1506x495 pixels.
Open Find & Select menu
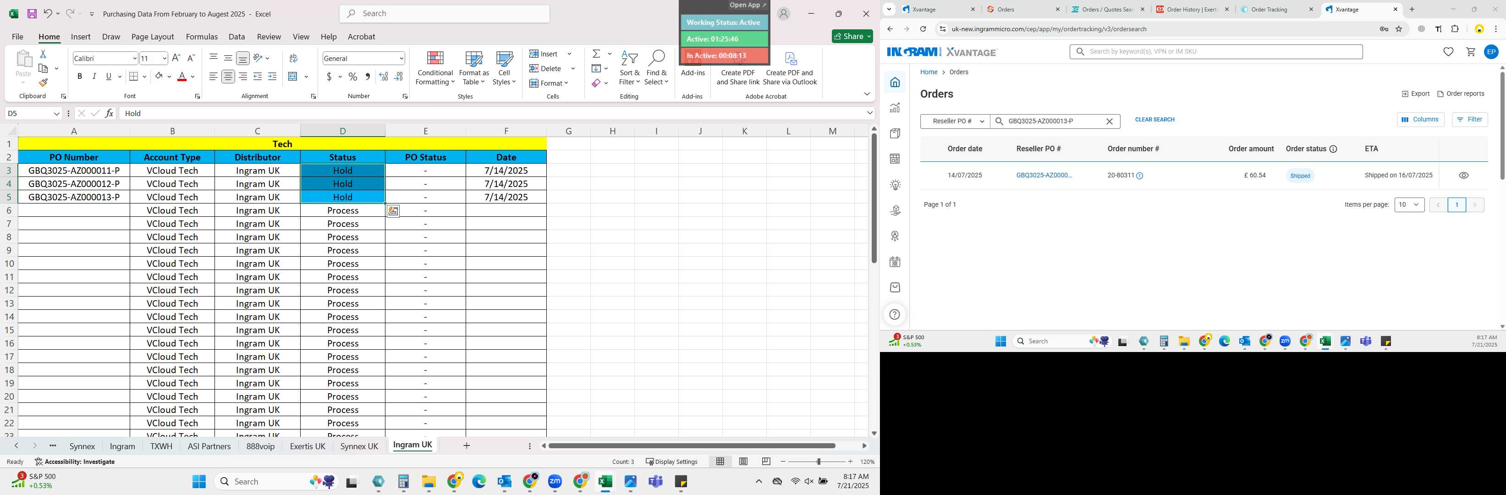(x=657, y=68)
